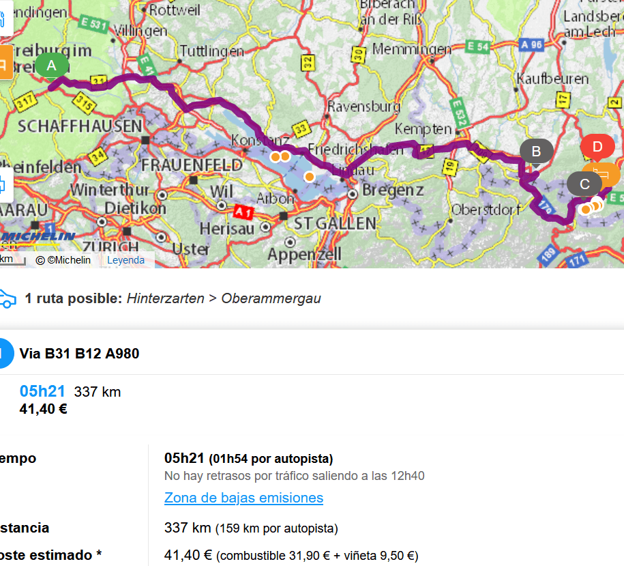
Task: Click orange marker on the lake near Arbon
Action: pos(309,176)
